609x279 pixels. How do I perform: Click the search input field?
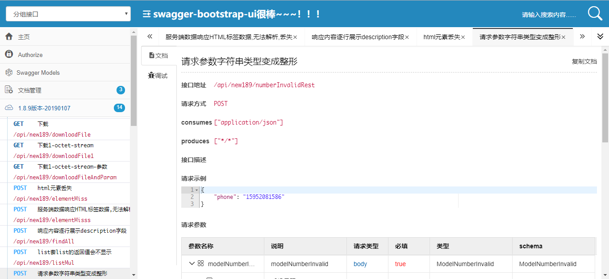(548, 15)
